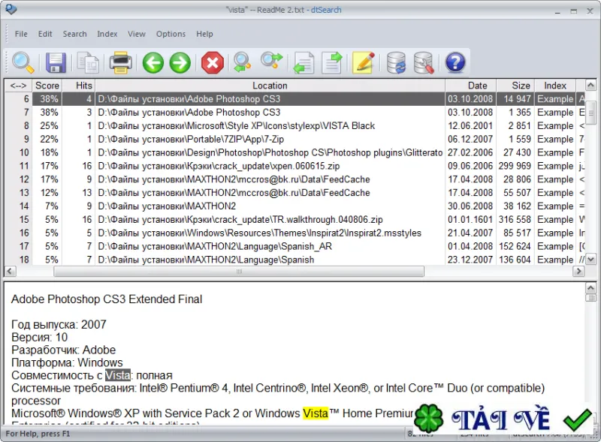Click the next page document icon
This screenshot has width=601, height=442.
tap(332, 62)
